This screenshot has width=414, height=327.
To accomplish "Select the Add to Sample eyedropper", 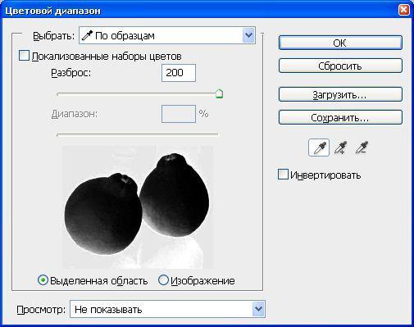I will (341, 148).
